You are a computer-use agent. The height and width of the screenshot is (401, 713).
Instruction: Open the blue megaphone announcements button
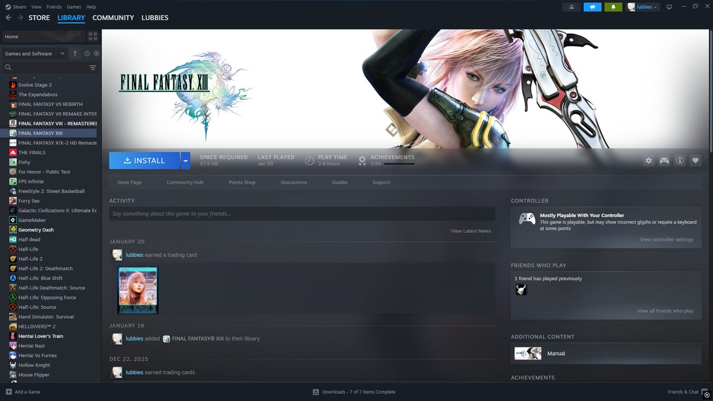592,7
